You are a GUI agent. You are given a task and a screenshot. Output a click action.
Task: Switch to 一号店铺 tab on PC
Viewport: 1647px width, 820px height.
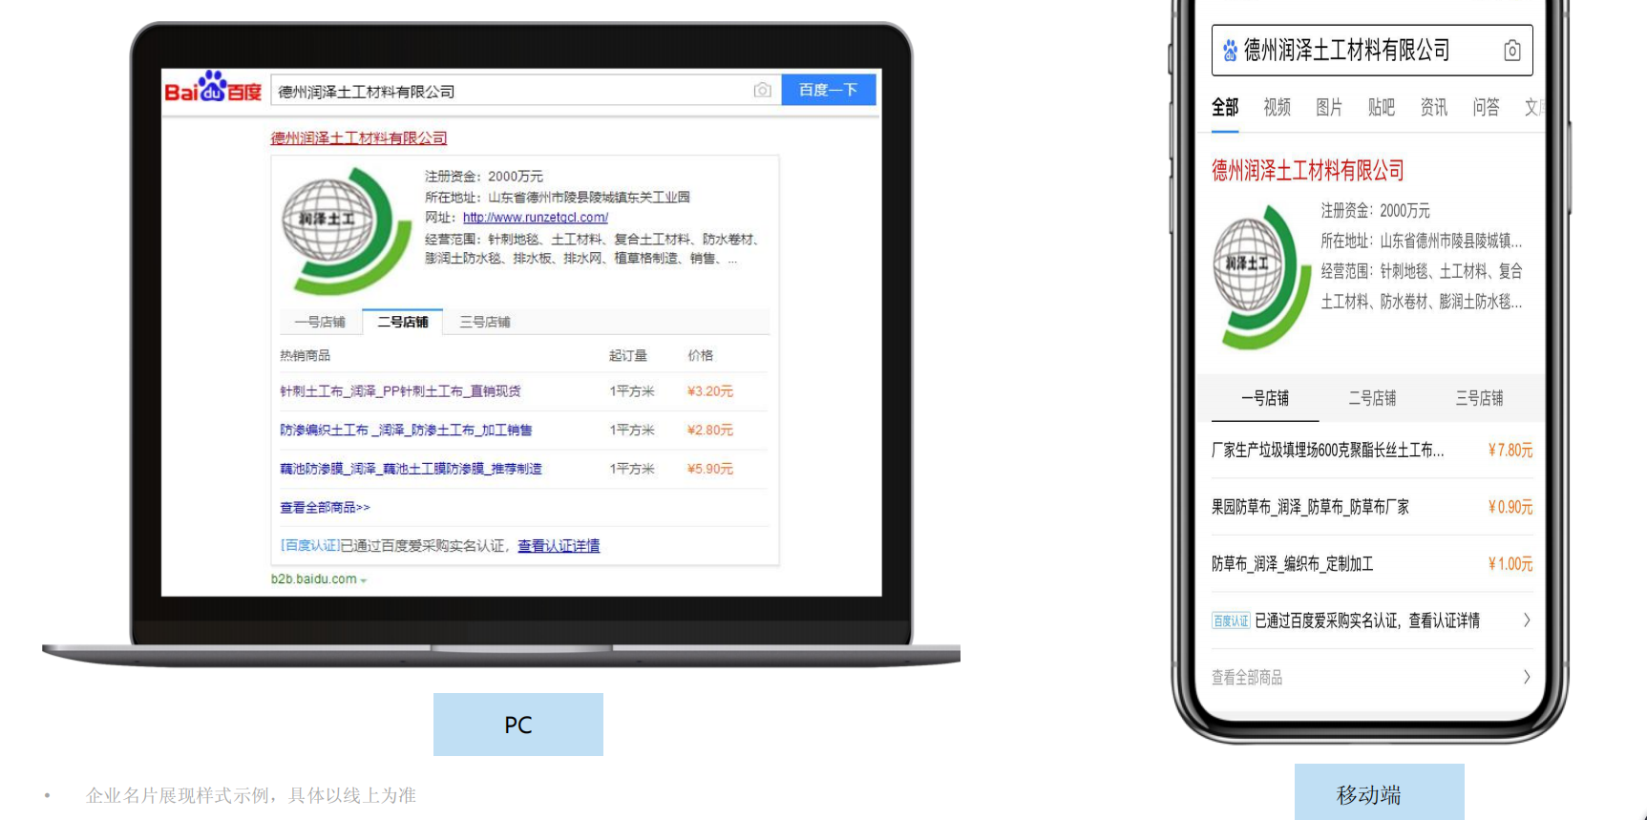point(320,323)
